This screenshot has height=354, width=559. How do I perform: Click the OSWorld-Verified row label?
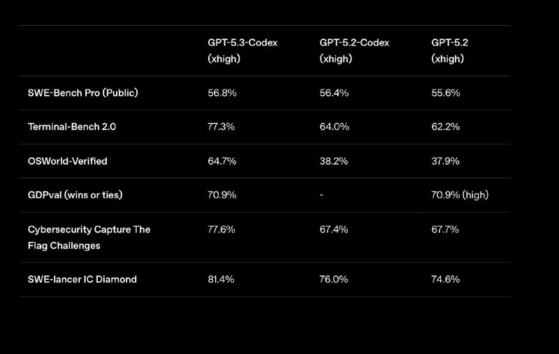coord(67,161)
